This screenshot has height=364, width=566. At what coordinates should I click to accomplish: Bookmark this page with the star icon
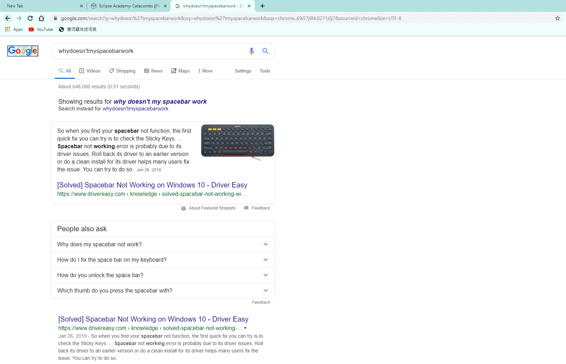pyautogui.click(x=557, y=18)
